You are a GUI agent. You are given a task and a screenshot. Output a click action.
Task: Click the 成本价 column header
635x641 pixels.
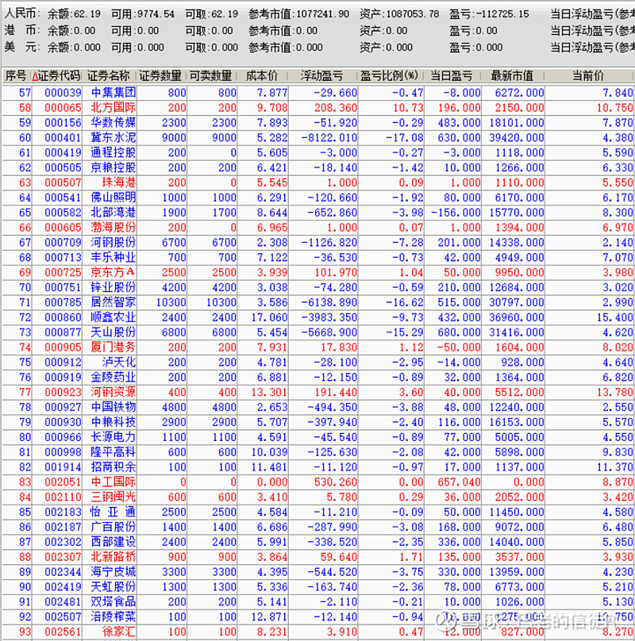point(262,75)
